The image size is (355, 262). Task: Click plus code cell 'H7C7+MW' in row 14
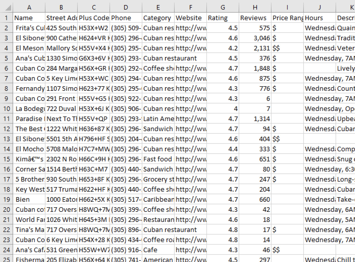coord(94,149)
